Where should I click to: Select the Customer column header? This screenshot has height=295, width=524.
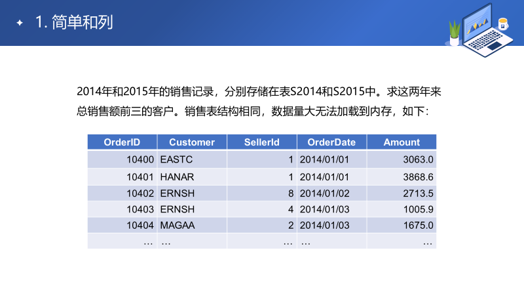[x=192, y=142]
